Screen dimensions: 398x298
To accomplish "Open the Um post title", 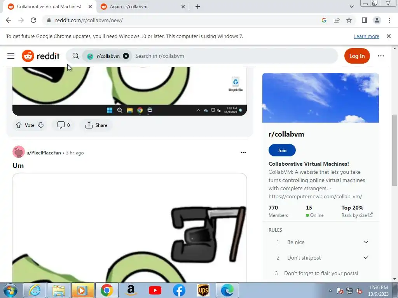I will point(18,165).
